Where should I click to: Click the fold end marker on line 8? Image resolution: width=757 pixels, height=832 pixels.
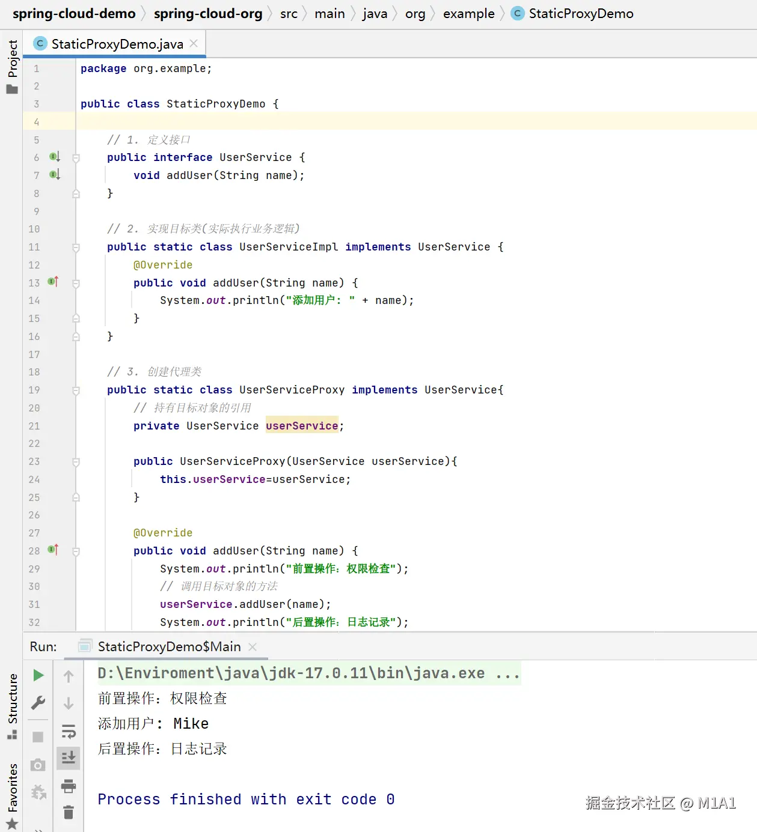pyautogui.click(x=76, y=193)
